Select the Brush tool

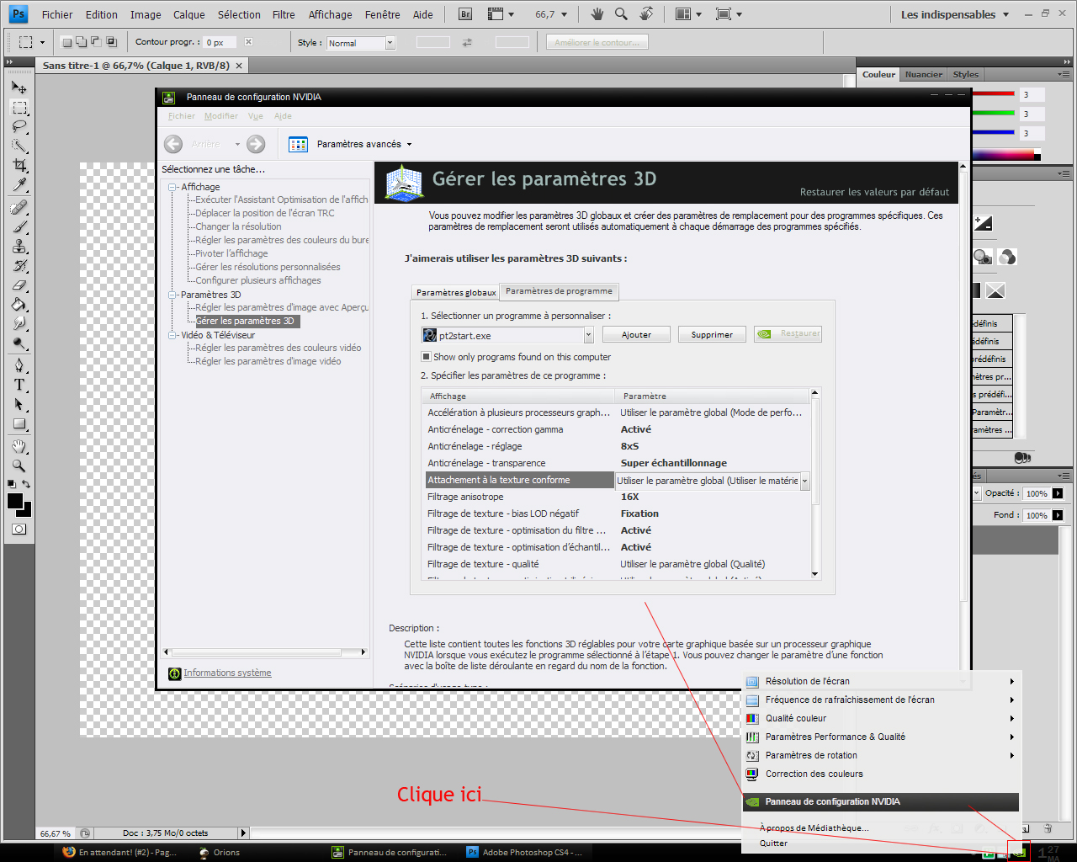pos(19,226)
